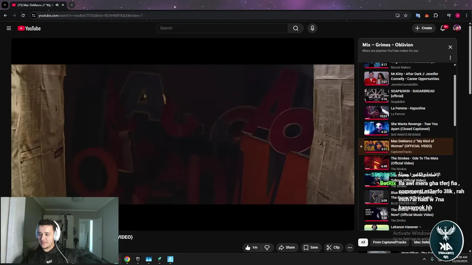The height and width of the screenshot is (265, 472).
Task: Like the video with 1m likes
Action: click(251, 247)
